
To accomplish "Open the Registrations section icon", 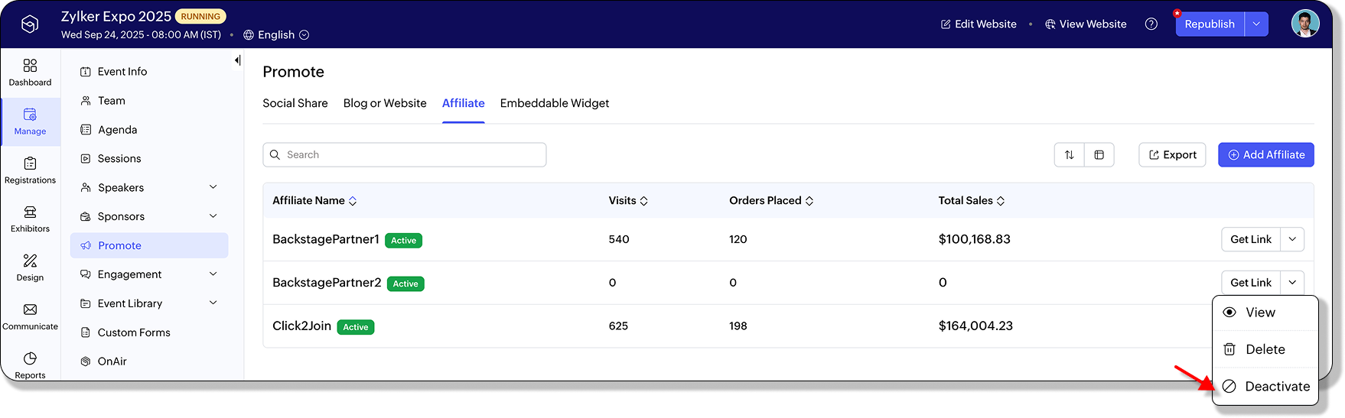I will click(x=30, y=164).
